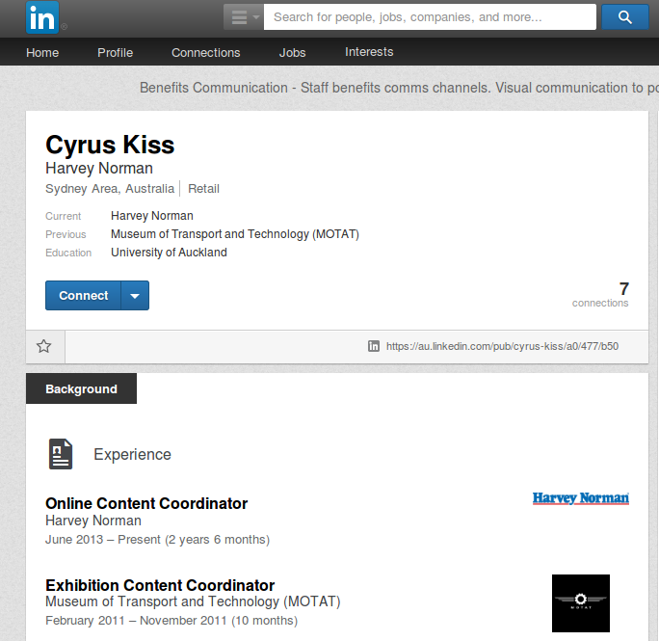Click the star icon to save profile
This screenshot has height=641, width=659.
43,346
